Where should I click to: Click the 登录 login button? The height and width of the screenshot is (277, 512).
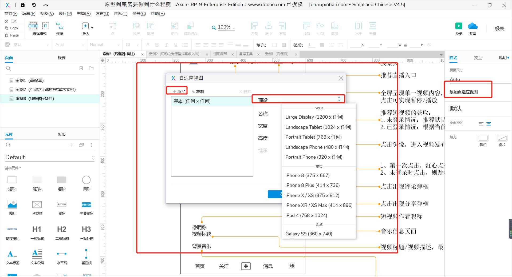[499, 29]
